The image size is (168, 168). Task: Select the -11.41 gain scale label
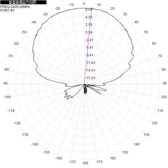[x=90, y=63]
